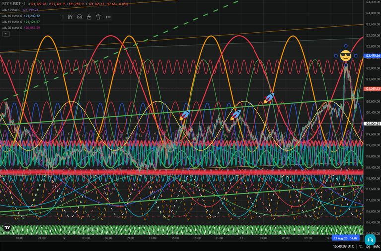Click the blue 122,475.26 price label
The width and height of the screenshot is (381, 251).
coord(372,56)
